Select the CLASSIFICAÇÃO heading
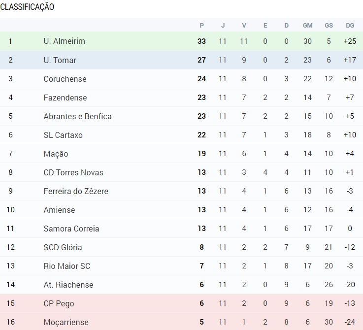363x330 pixels. tap(27, 7)
